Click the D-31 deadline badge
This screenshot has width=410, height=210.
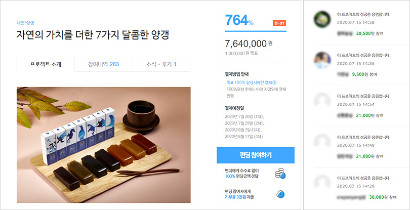[279, 23]
